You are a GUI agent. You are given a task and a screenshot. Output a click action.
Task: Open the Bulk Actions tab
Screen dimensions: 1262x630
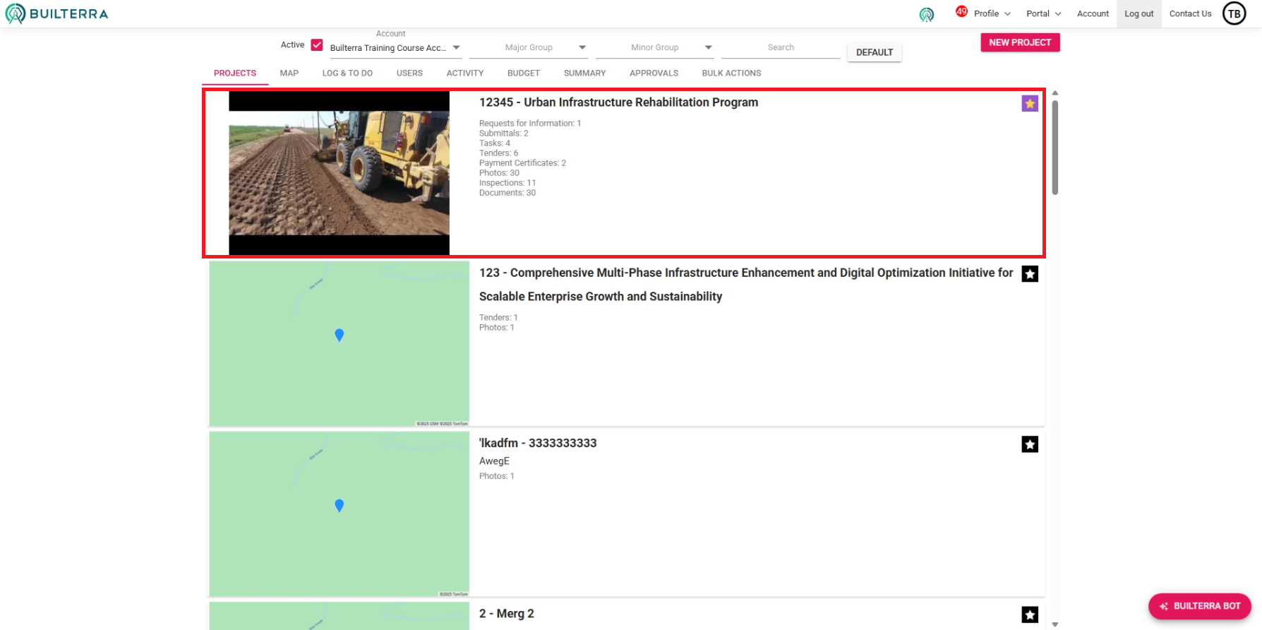pos(731,73)
